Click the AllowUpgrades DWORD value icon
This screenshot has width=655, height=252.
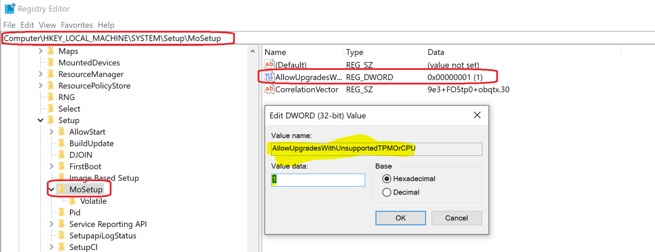269,77
